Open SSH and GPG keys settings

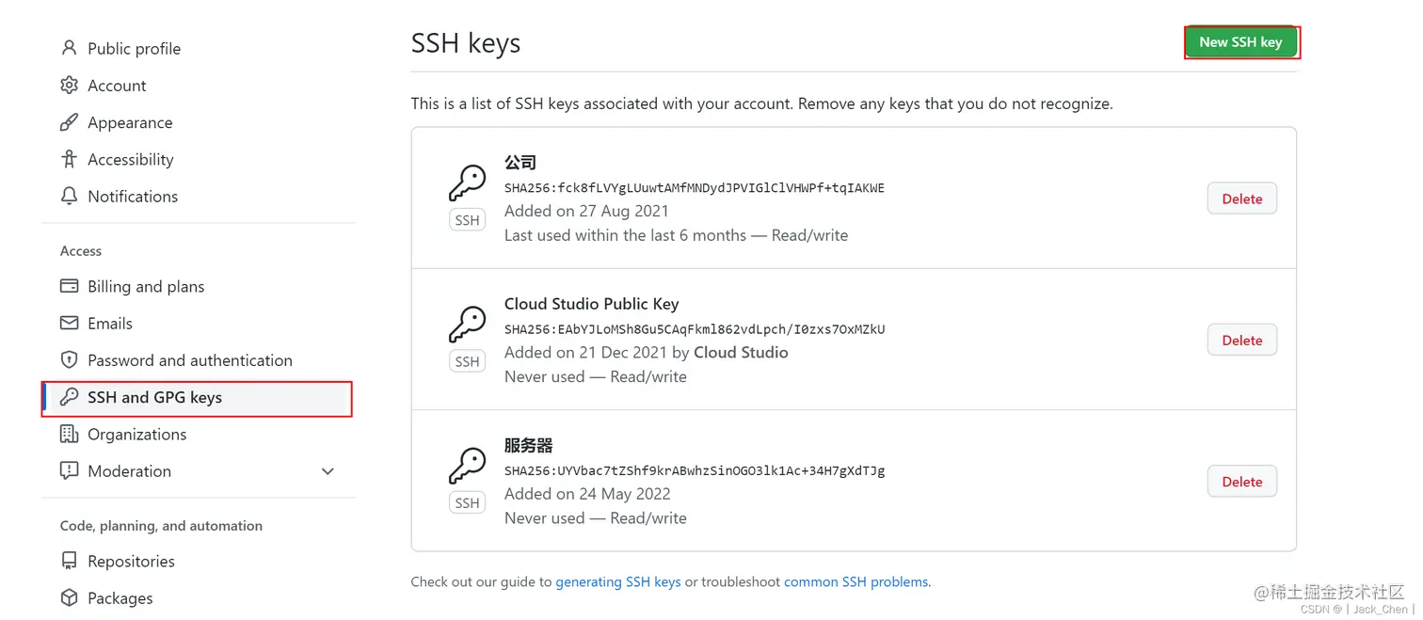(x=154, y=397)
